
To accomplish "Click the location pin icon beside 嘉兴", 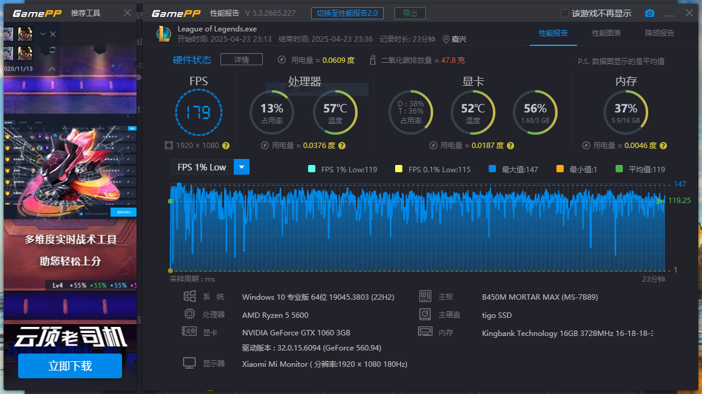I will point(446,39).
